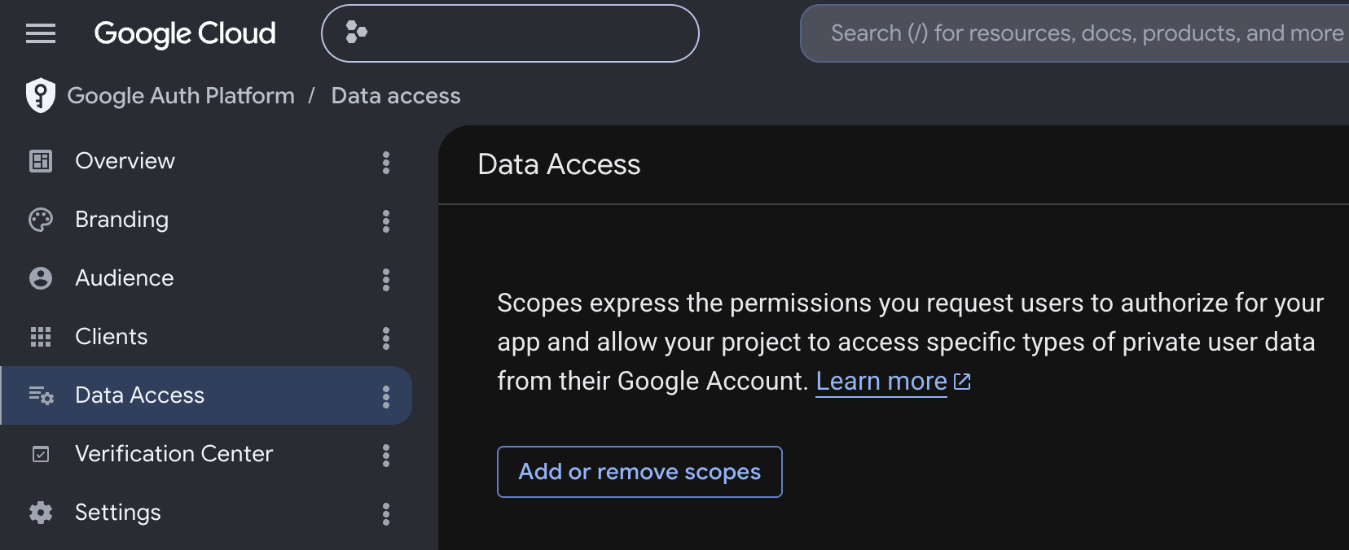This screenshot has width=1349, height=550.
Task: Click the Settings gear icon
Action: point(41,513)
